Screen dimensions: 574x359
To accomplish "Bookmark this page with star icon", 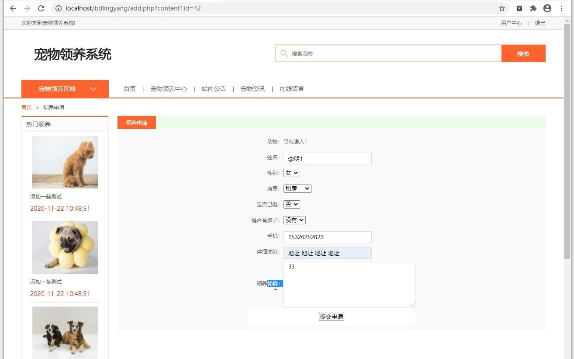I will pyautogui.click(x=502, y=8).
